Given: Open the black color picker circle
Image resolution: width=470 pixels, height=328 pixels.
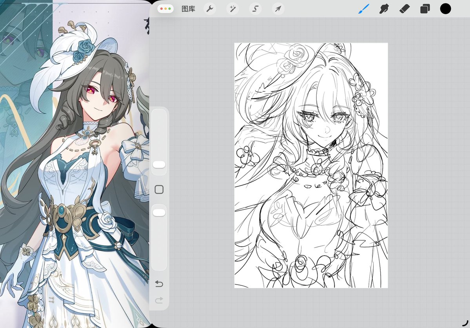Looking at the screenshot, I should coord(445,9).
